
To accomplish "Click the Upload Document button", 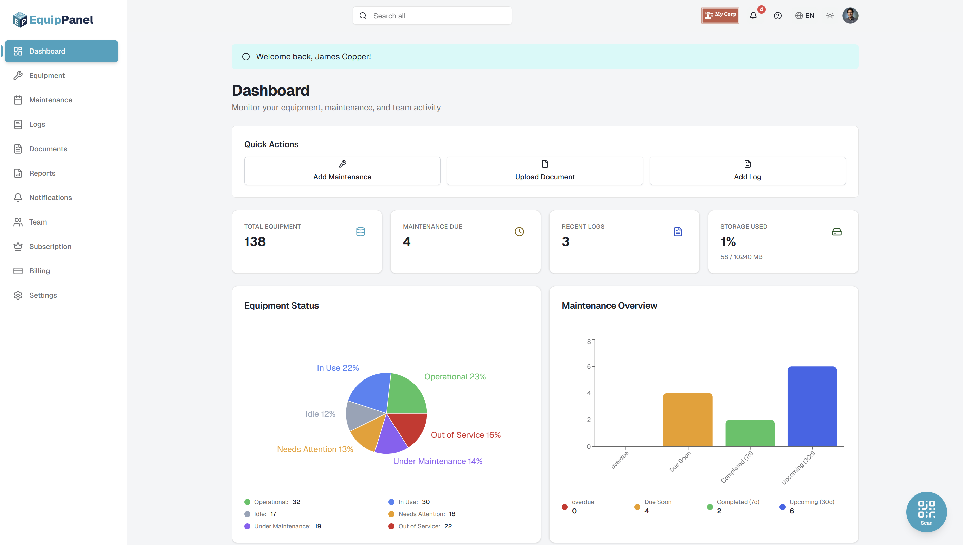I will [544, 171].
